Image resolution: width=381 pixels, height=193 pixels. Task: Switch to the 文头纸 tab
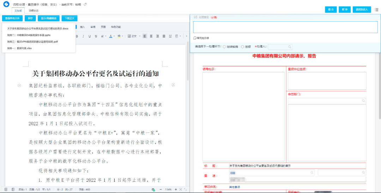click(18, 11)
